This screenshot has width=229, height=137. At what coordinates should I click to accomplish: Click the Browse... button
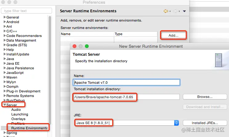pos(205,97)
